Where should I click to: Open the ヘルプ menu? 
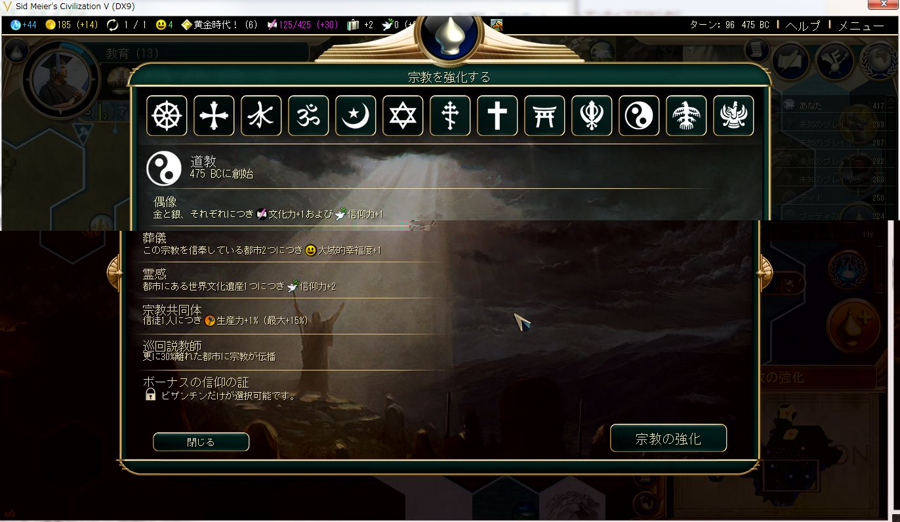tap(803, 26)
